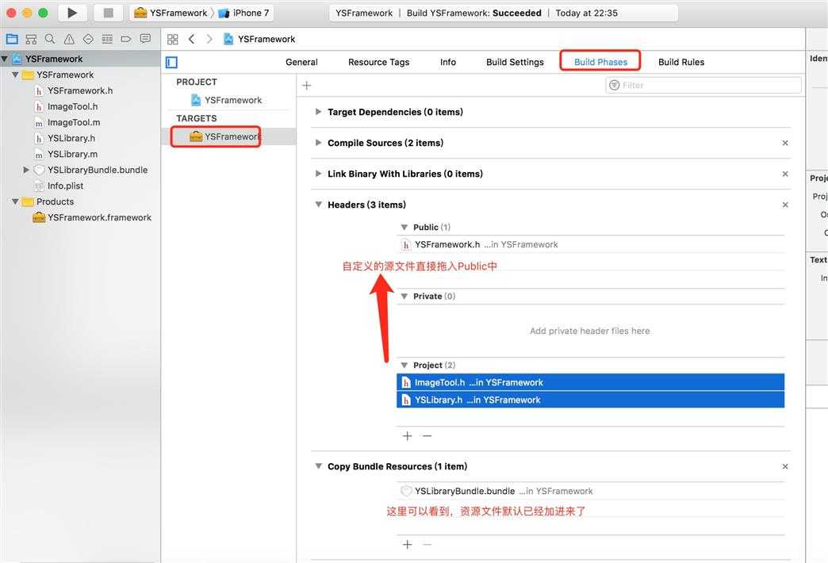Expand Compile Sources section
828x563 pixels.
pyautogui.click(x=318, y=143)
